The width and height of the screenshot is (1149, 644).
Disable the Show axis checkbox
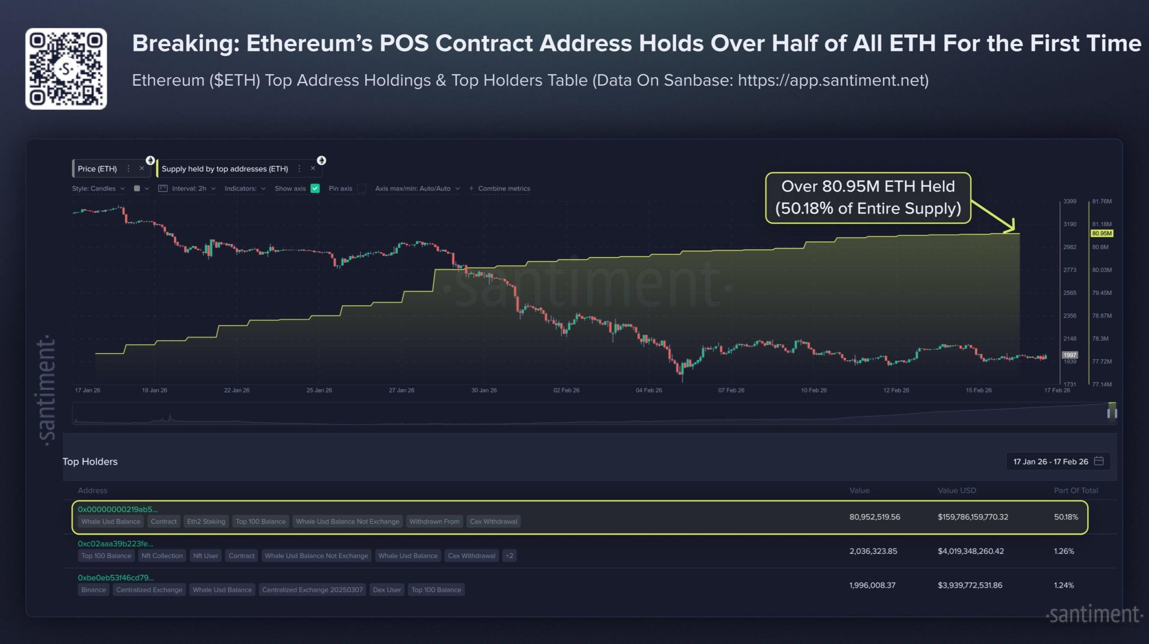[x=315, y=188]
